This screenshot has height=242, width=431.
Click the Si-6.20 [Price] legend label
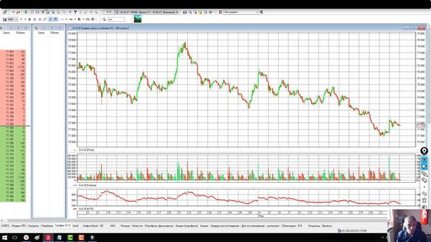click(86, 150)
